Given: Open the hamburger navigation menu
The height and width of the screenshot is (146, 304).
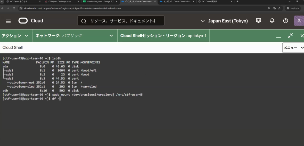Looking at the screenshot, I should (x=8, y=21).
